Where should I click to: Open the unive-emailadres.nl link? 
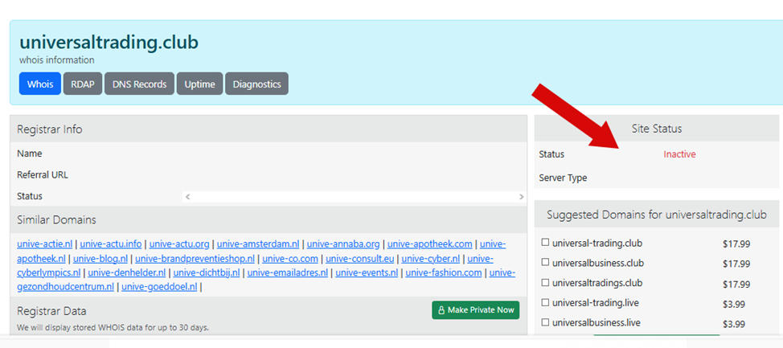click(x=288, y=272)
